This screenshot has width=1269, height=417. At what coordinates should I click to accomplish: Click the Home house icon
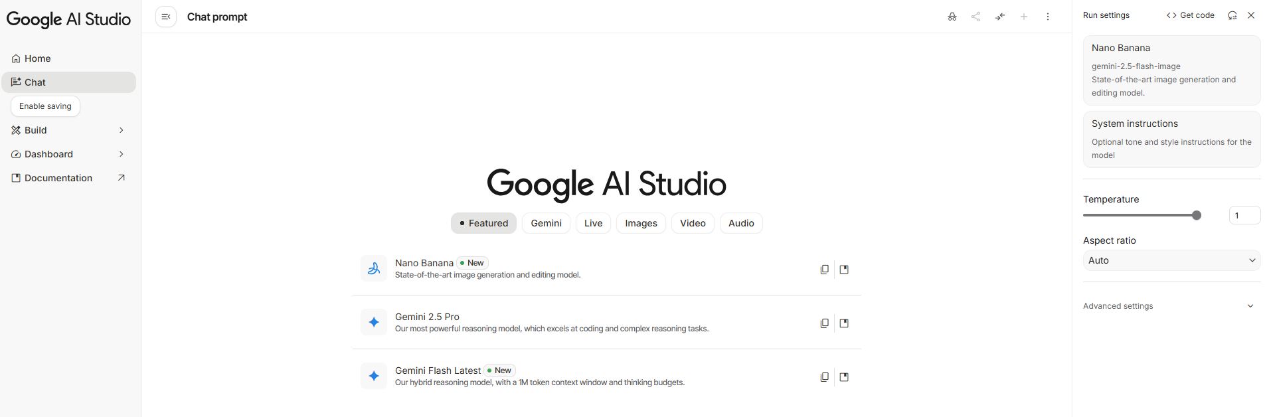(16, 58)
